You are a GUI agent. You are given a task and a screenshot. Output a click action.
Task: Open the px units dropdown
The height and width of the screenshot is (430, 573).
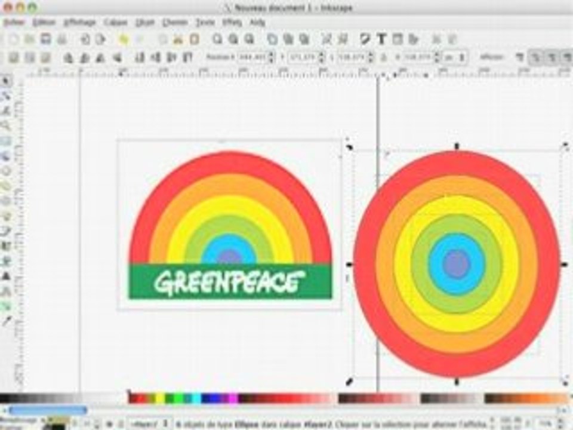pos(455,57)
